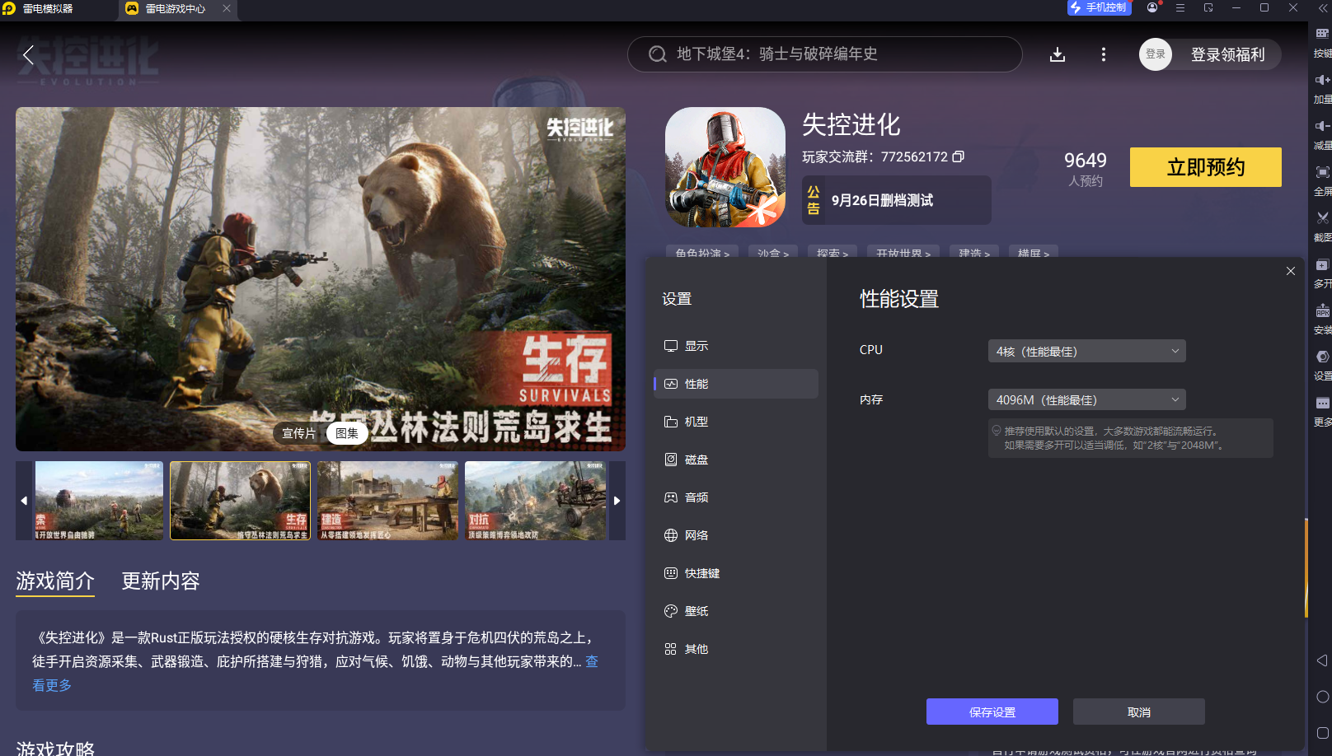Click 取消 to cancel settings
The width and height of the screenshot is (1332, 756).
point(1139,712)
